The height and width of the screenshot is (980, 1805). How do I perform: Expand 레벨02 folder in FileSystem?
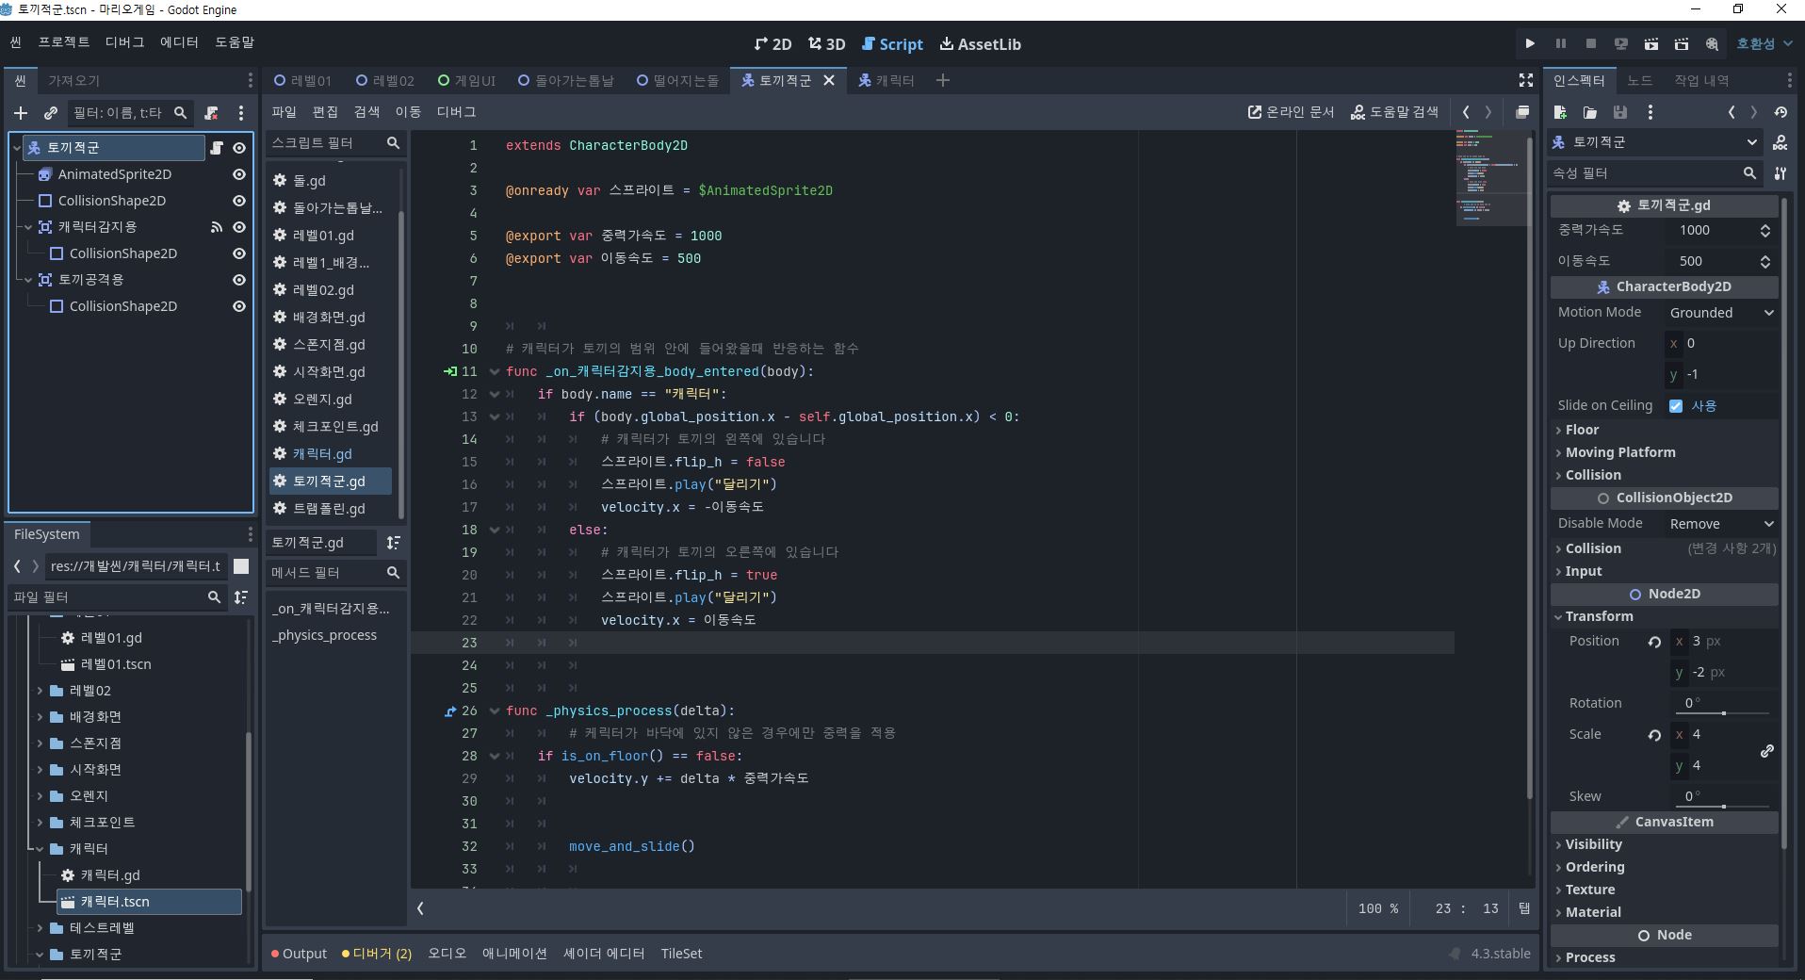tap(40, 691)
